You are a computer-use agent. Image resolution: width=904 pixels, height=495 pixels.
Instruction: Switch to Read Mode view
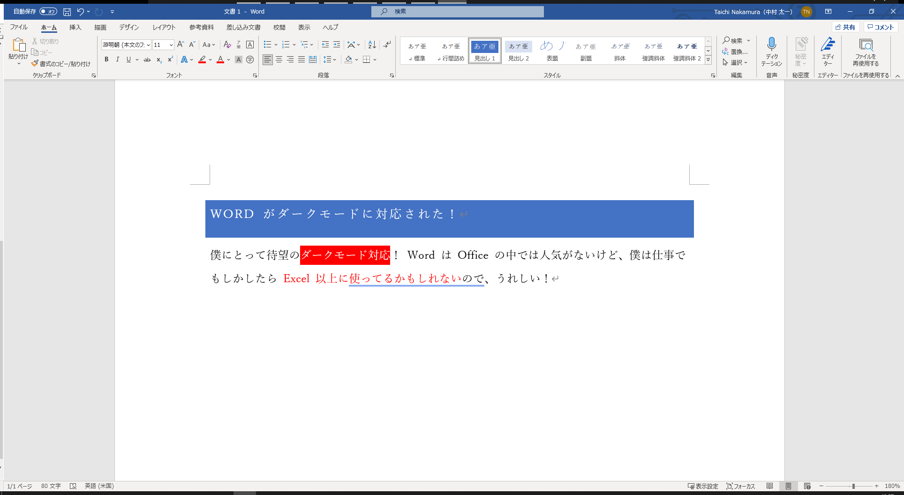(769, 486)
